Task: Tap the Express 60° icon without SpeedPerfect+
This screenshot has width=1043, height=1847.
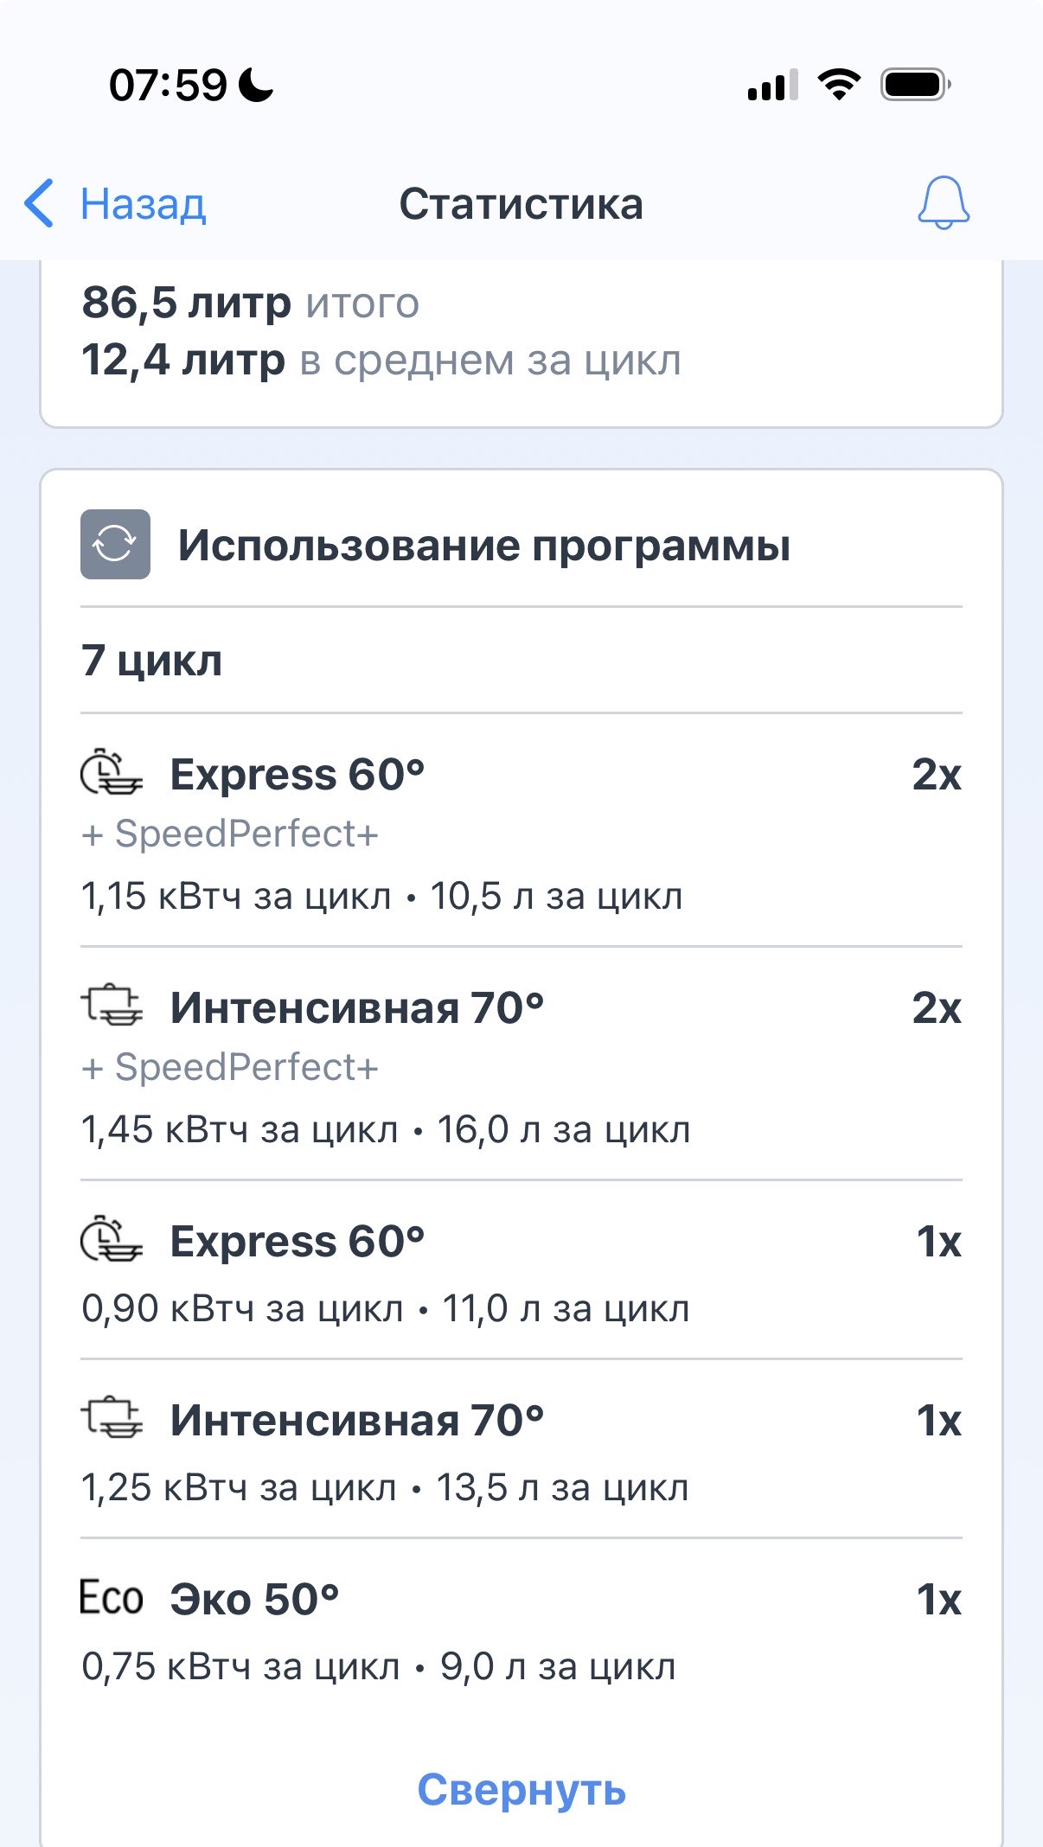Action: (112, 1239)
